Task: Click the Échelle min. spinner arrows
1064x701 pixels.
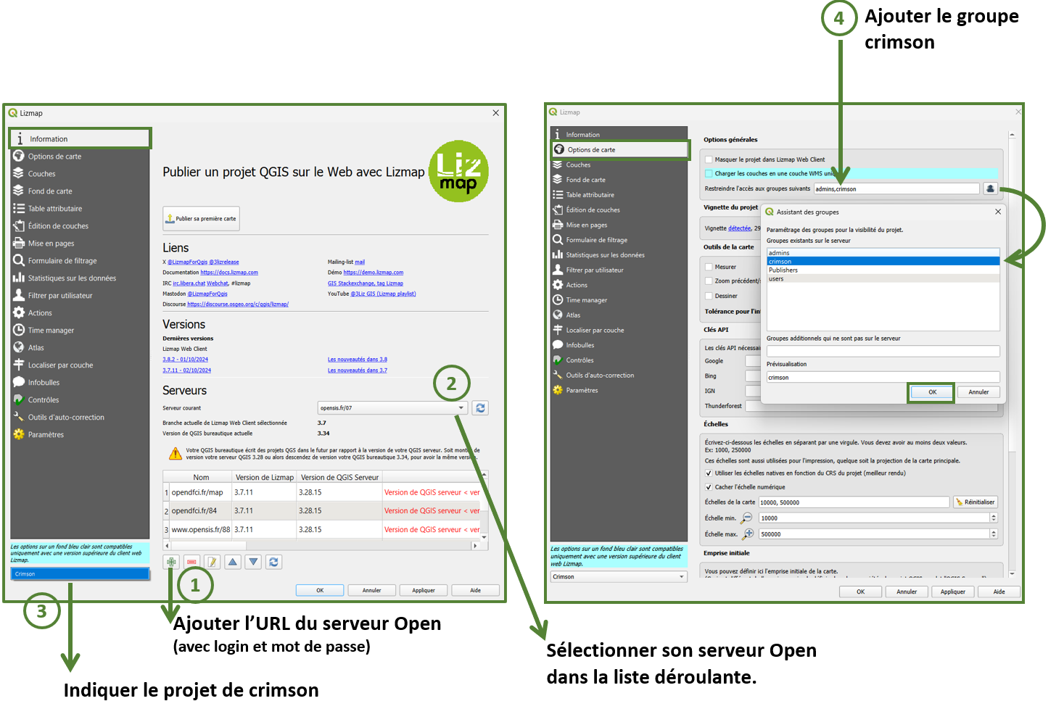Action: tap(994, 518)
